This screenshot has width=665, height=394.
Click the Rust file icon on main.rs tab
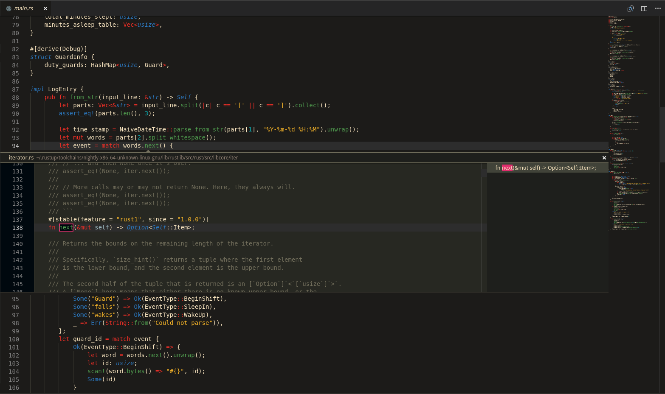8,8
